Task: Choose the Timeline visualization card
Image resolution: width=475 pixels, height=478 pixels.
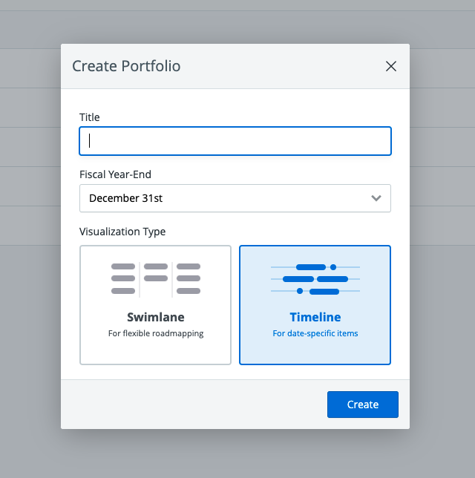Action: click(315, 305)
